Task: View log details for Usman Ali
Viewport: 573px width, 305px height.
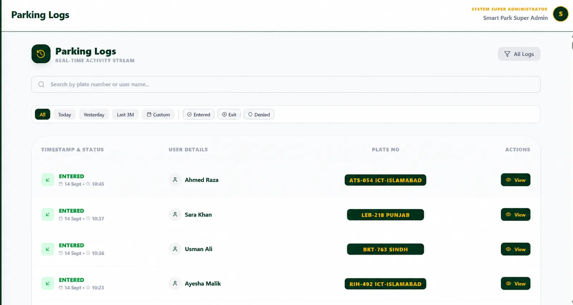Action: click(516, 249)
